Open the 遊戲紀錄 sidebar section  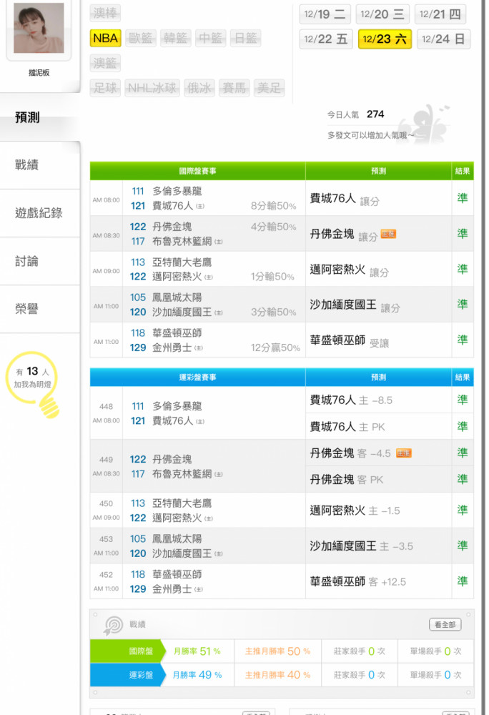pyautogui.click(x=39, y=213)
